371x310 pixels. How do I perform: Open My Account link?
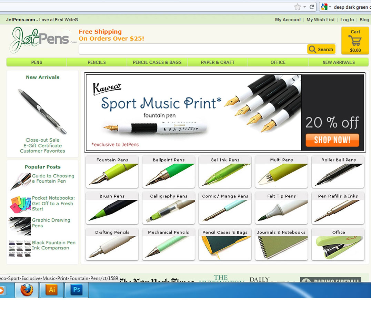[x=288, y=20]
